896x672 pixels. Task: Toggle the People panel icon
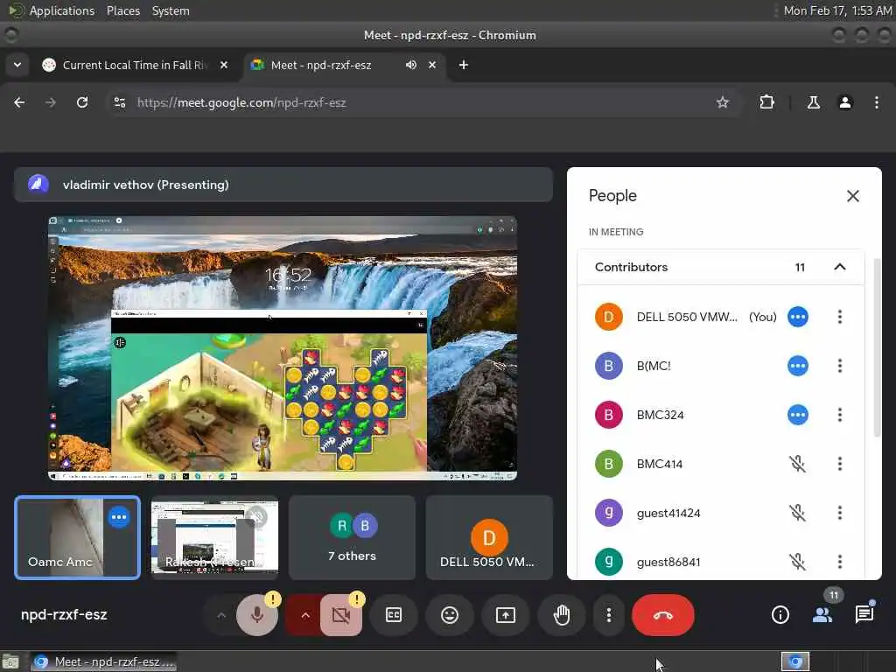(822, 615)
